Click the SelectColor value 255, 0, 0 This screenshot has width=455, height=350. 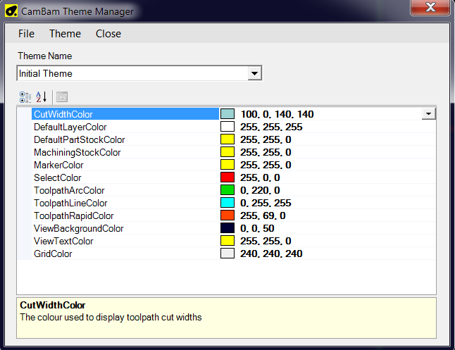tap(260, 177)
